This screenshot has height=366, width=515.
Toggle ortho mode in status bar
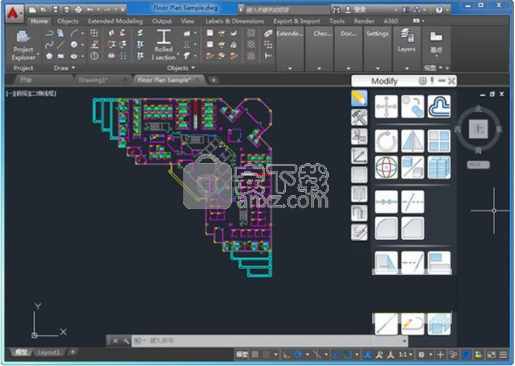coord(287,354)
